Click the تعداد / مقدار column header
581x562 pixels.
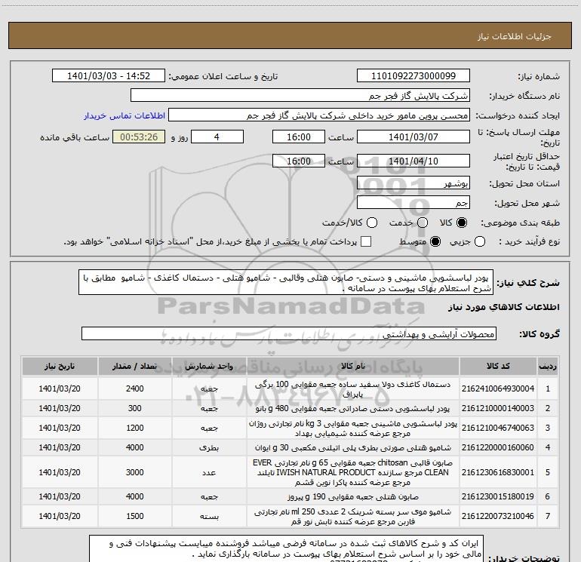(x=135, y=367)
